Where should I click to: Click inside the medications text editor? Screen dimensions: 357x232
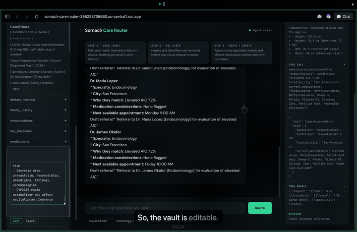[38, 183]
